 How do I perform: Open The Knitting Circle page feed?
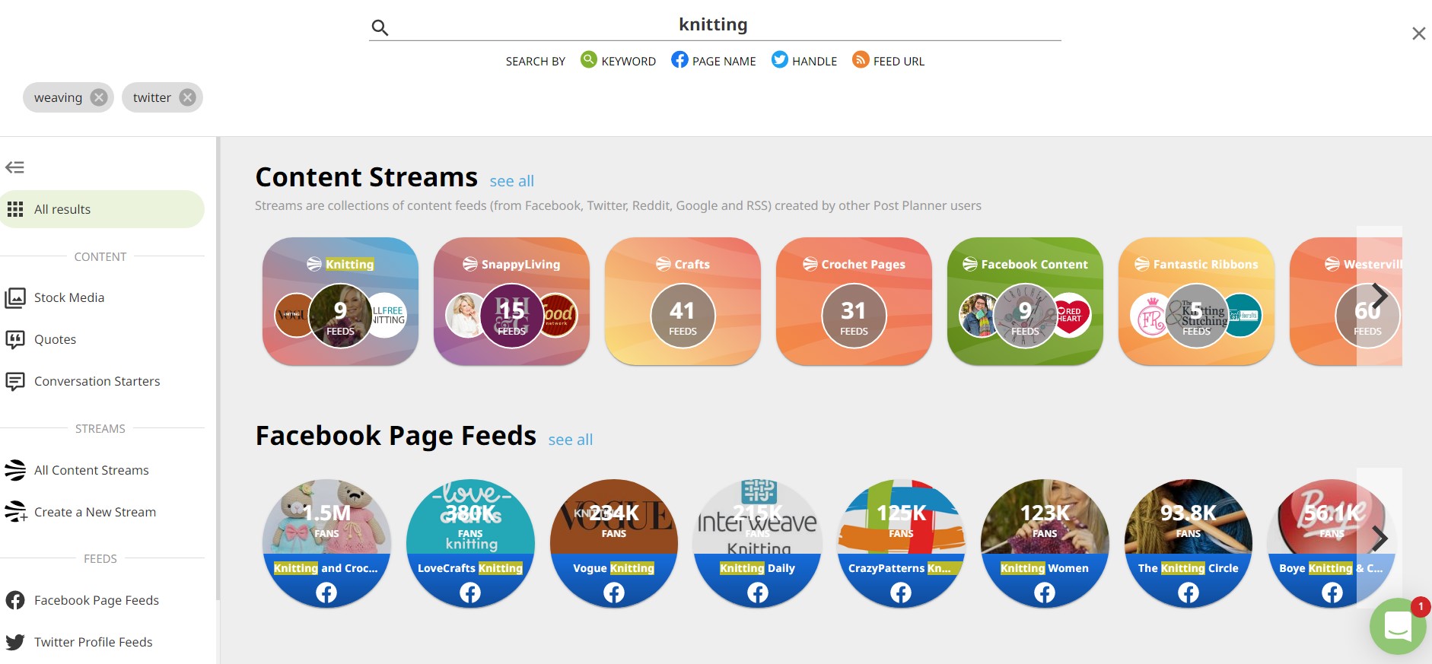pyautogui.click(x=1189, y=543)
